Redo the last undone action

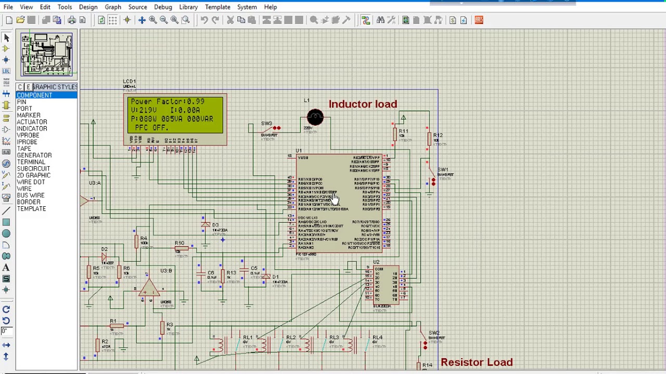(x=215, y=20)
